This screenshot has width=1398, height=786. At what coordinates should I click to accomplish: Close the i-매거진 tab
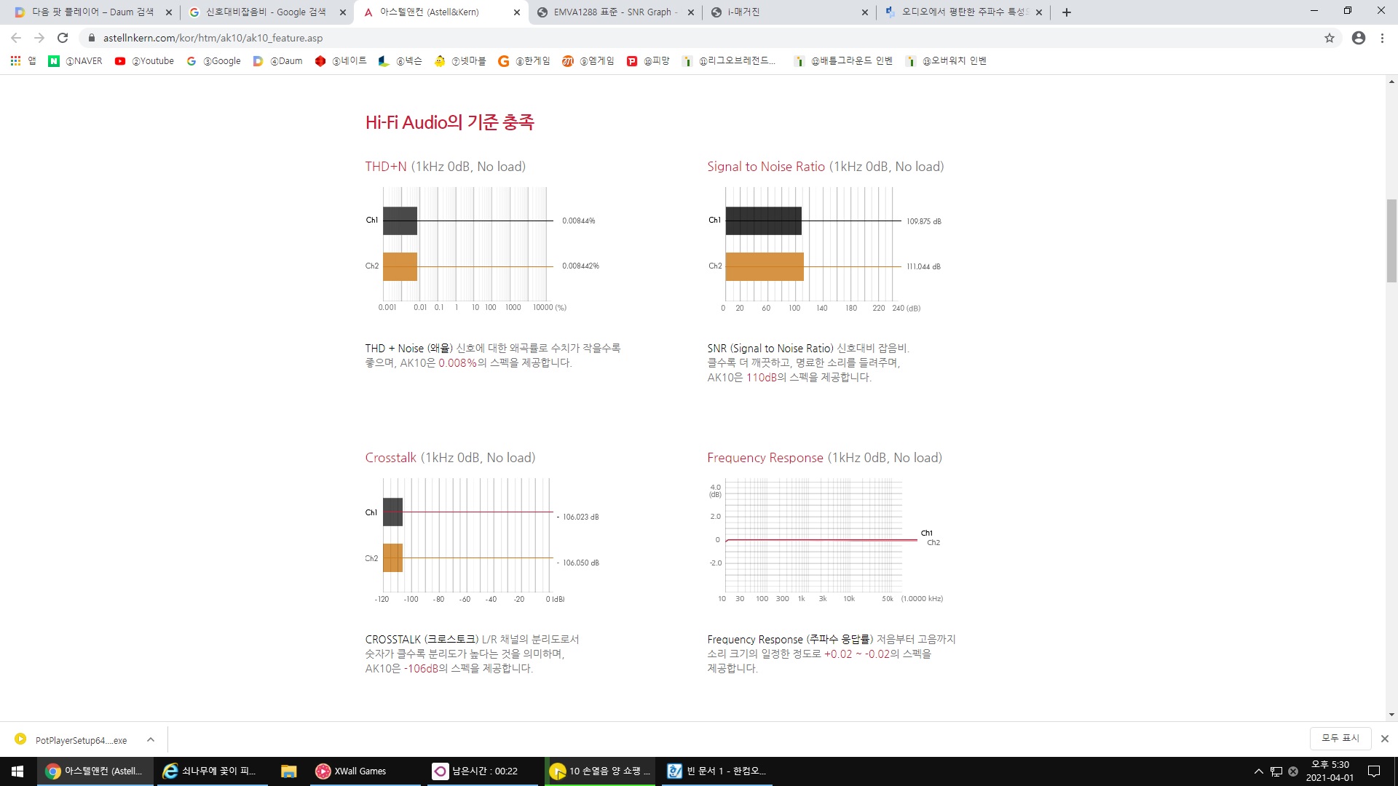click(865, 12)
